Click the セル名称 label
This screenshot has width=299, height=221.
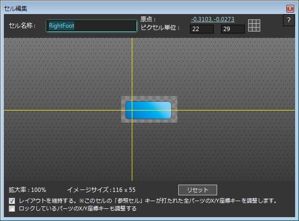pos(22,26)
